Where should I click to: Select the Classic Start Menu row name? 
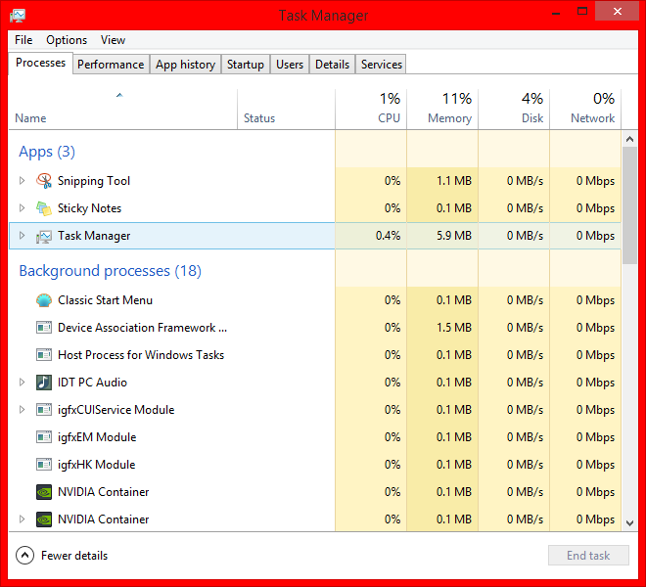click(x=105, y=300)
